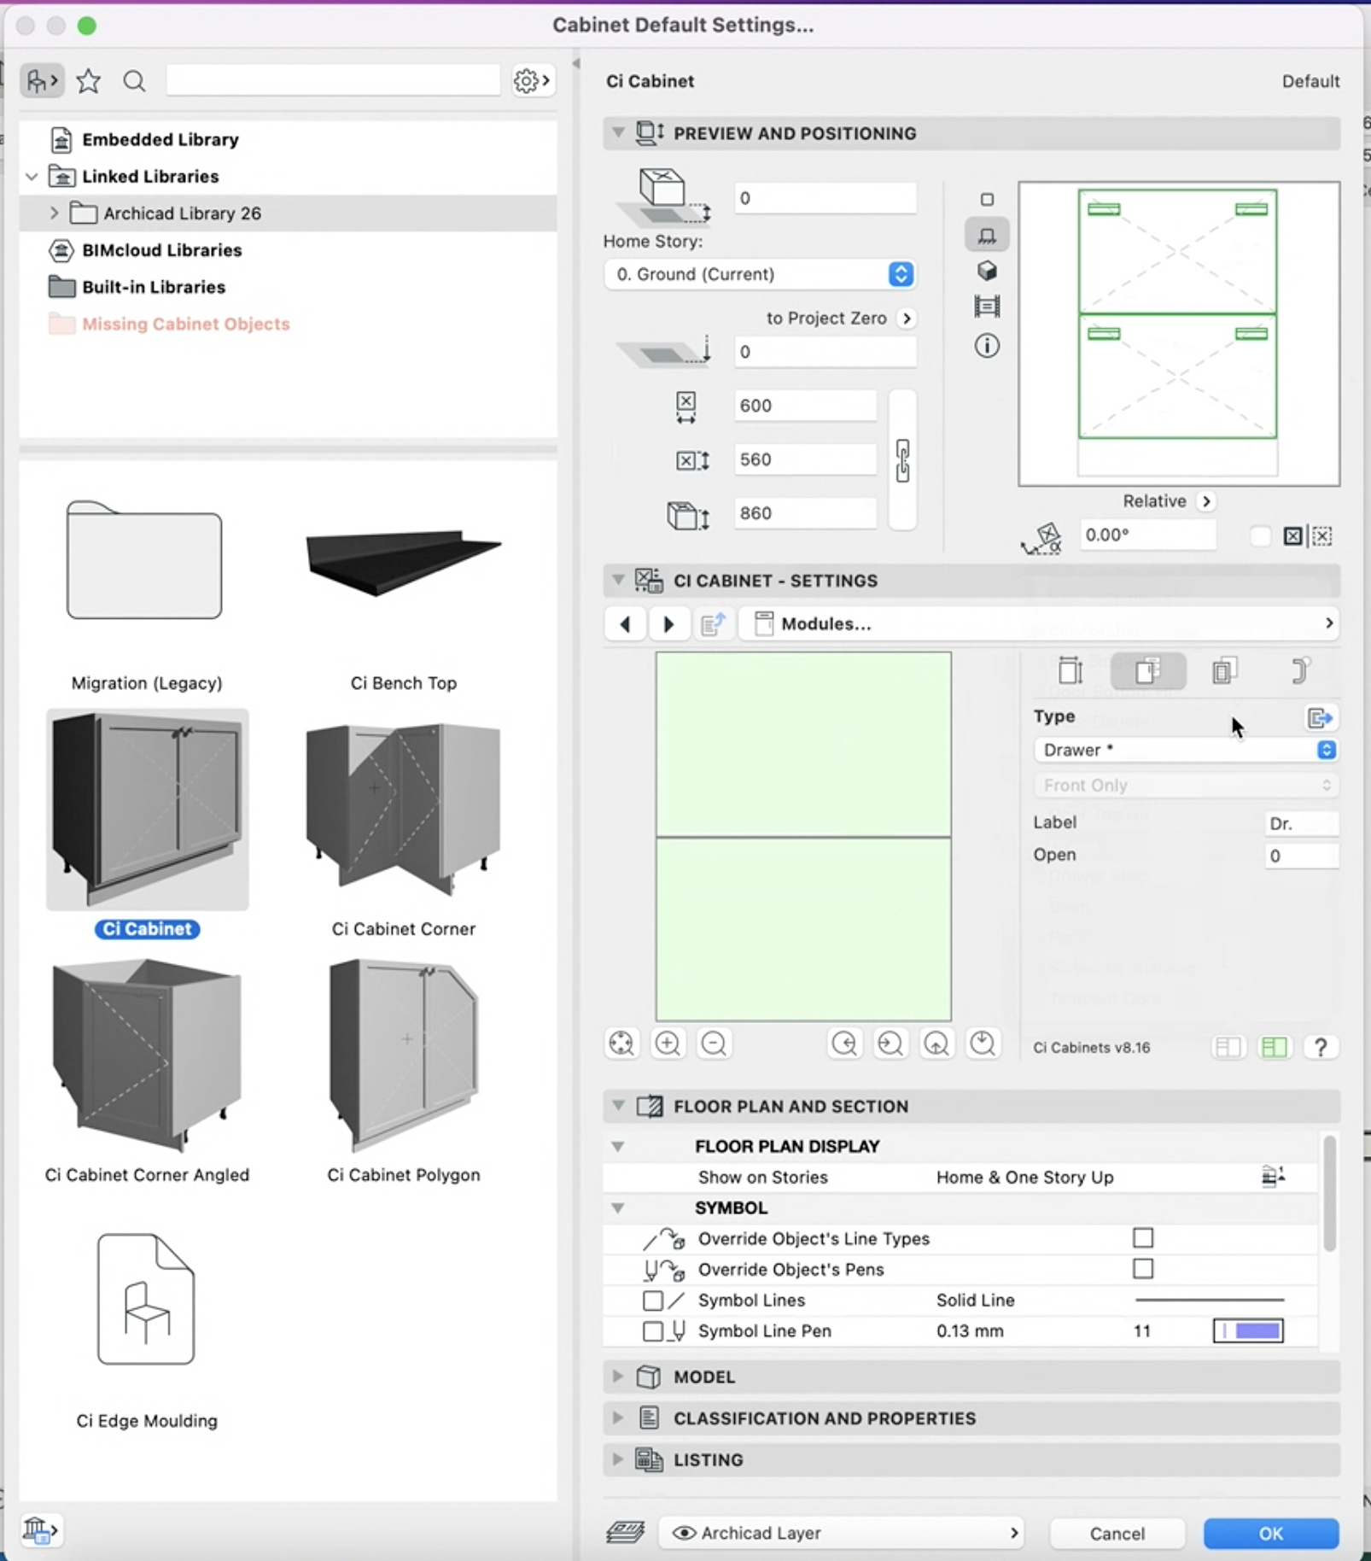Enable Override Object's Line Types
Screen dimensions: 1371x1561
[x=1142, y=1238]
